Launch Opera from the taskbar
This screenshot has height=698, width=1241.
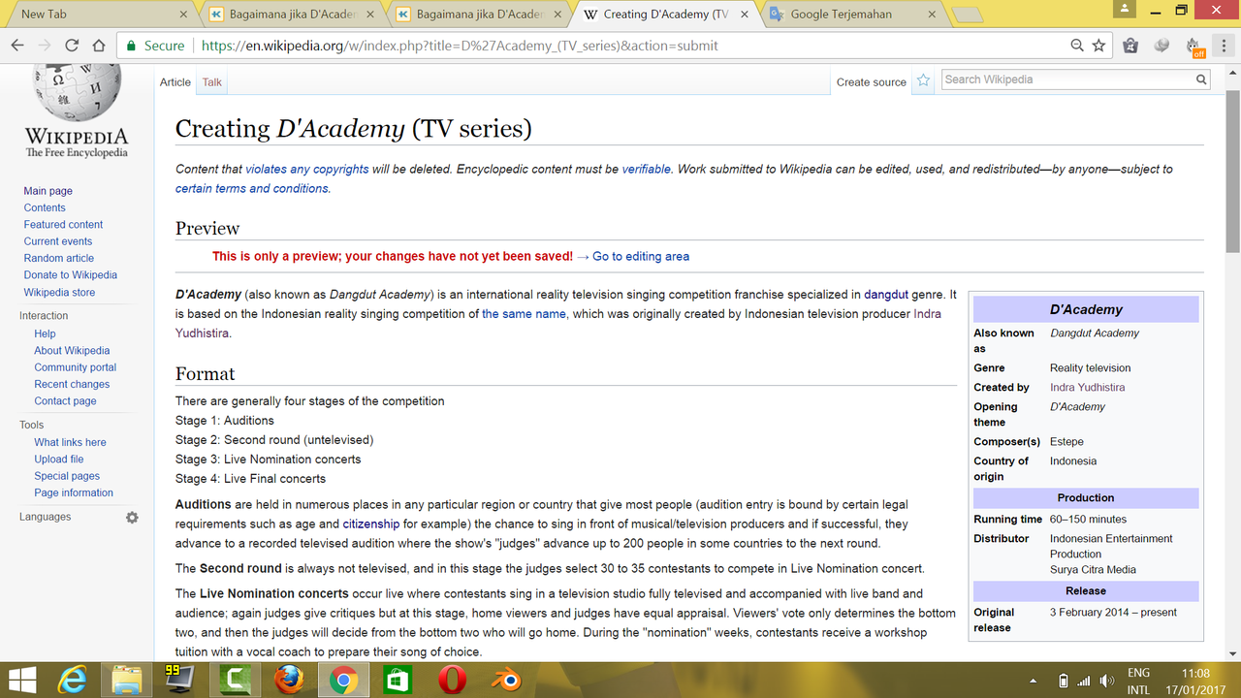[x=452, y=680]
